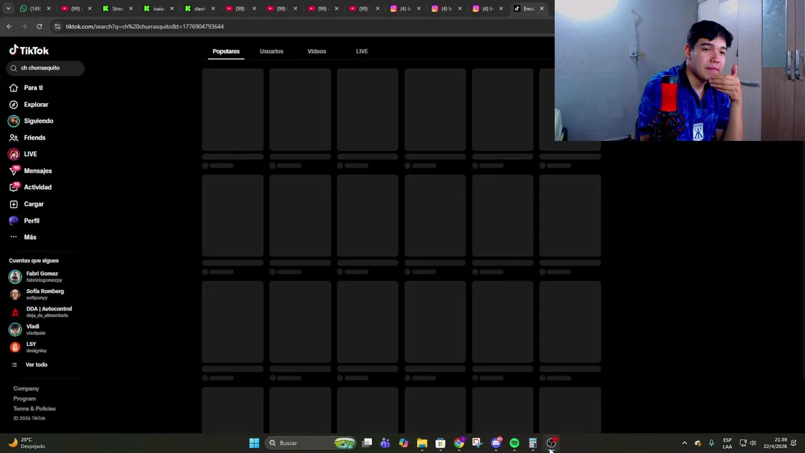Open the browser tab search dropdown

(8, 9)
